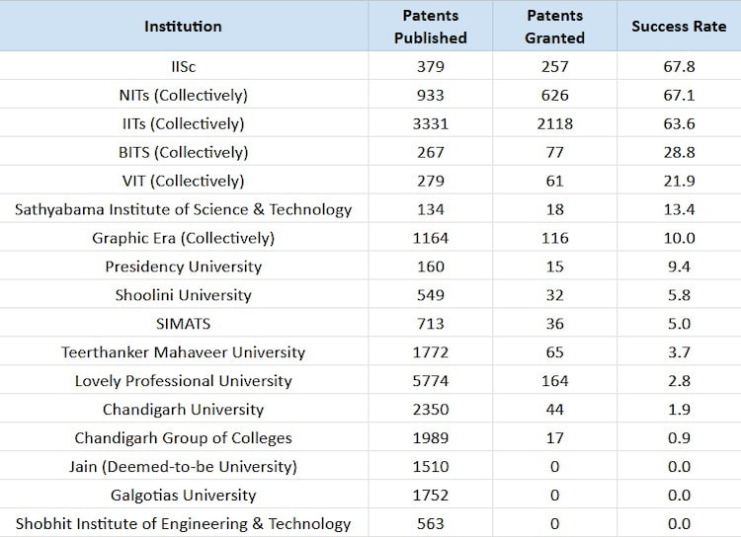Click Graphic Era patents published 1164

(x=431, y=238)
